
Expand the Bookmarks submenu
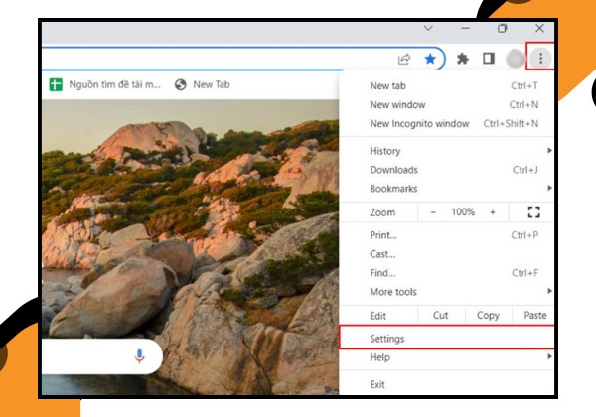[447, 189]
